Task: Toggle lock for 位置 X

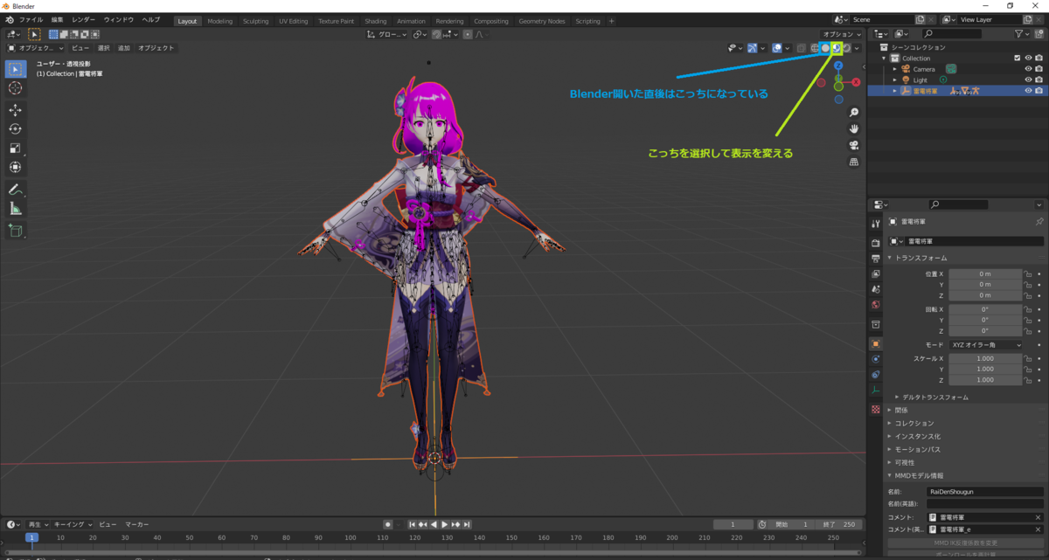Action: pos(1028,274)
